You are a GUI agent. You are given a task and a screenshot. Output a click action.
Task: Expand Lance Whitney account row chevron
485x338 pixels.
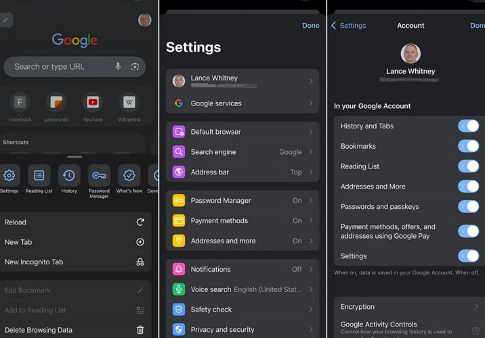point(311,81)
